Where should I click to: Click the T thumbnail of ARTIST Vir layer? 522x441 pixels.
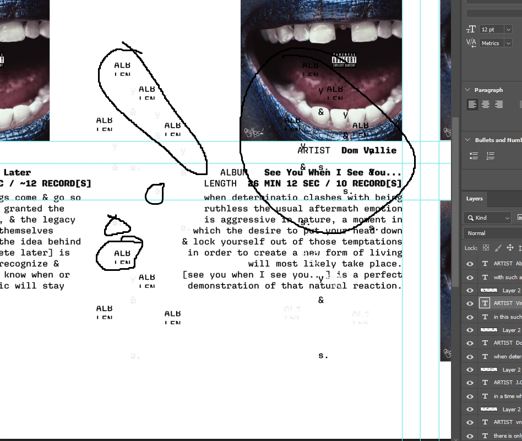pyautogui.click(x=485, y=303)
